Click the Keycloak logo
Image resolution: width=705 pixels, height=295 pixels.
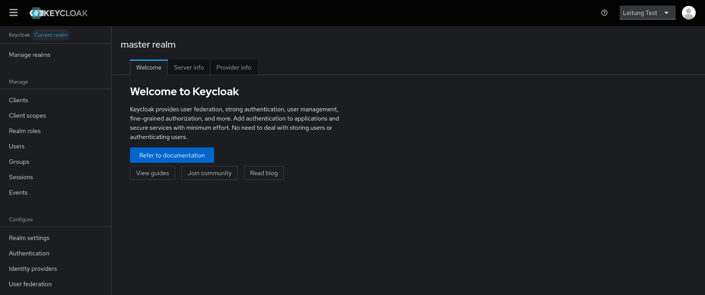coord(58,13)
